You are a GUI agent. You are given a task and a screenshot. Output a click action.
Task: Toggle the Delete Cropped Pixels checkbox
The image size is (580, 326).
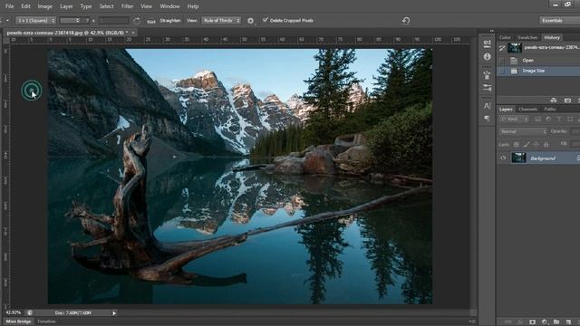[x=265, y=20]
